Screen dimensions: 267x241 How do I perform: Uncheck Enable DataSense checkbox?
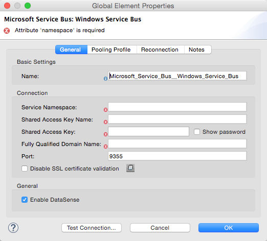click(25, 200)
